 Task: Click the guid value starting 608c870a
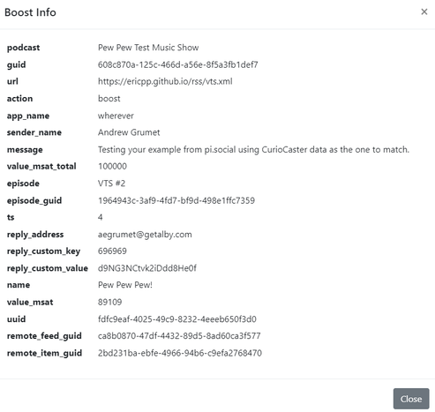178,64
